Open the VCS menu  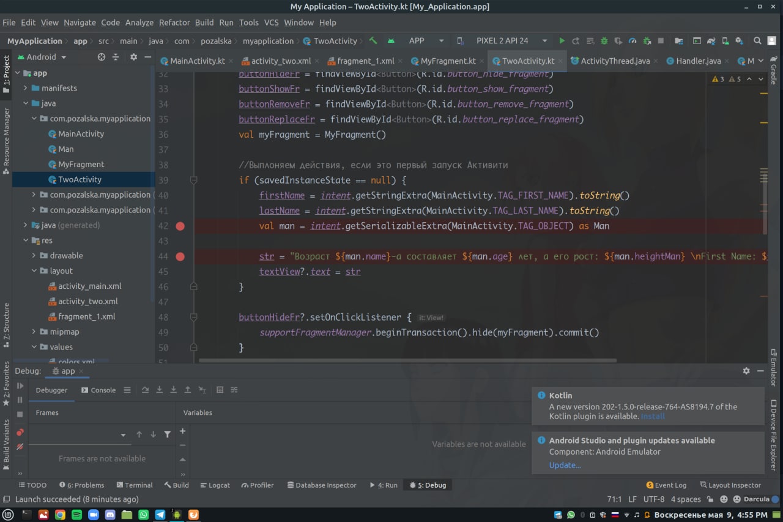coord(271,23)
